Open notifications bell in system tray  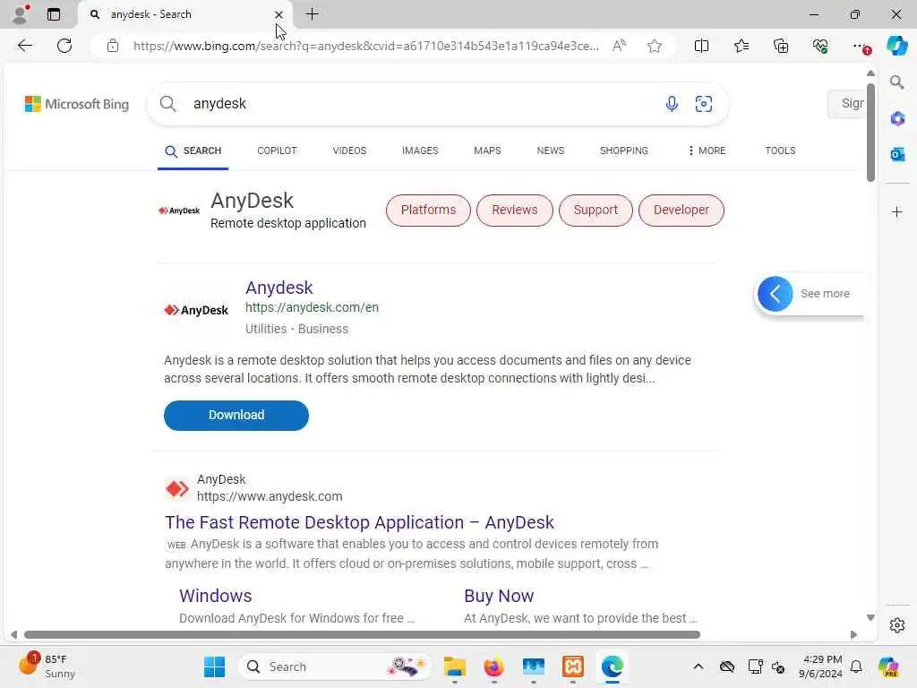tap(856, 666)
